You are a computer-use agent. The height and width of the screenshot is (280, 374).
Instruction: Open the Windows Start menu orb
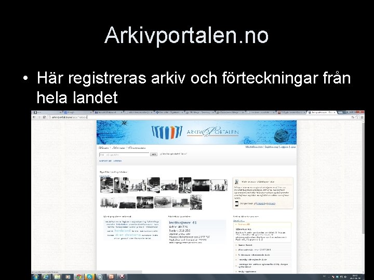point(36,277)
